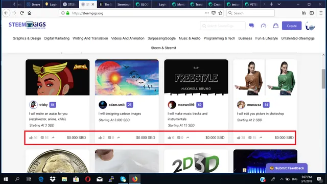The image size is (327, 184).
Task: Open Opera from the taskbar
Action: pyautogui.click(x=88, y=179)
